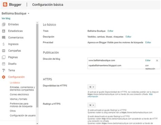This screenshot has height=125, width=161.
Task: Click the Ingresos dollar sign icon
Action: [x=4, y=44]
